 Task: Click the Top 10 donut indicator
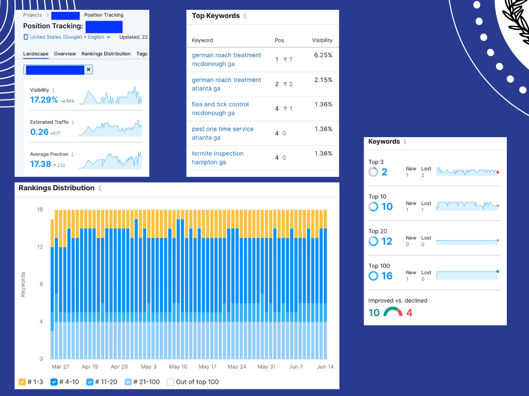pos(373,206)
